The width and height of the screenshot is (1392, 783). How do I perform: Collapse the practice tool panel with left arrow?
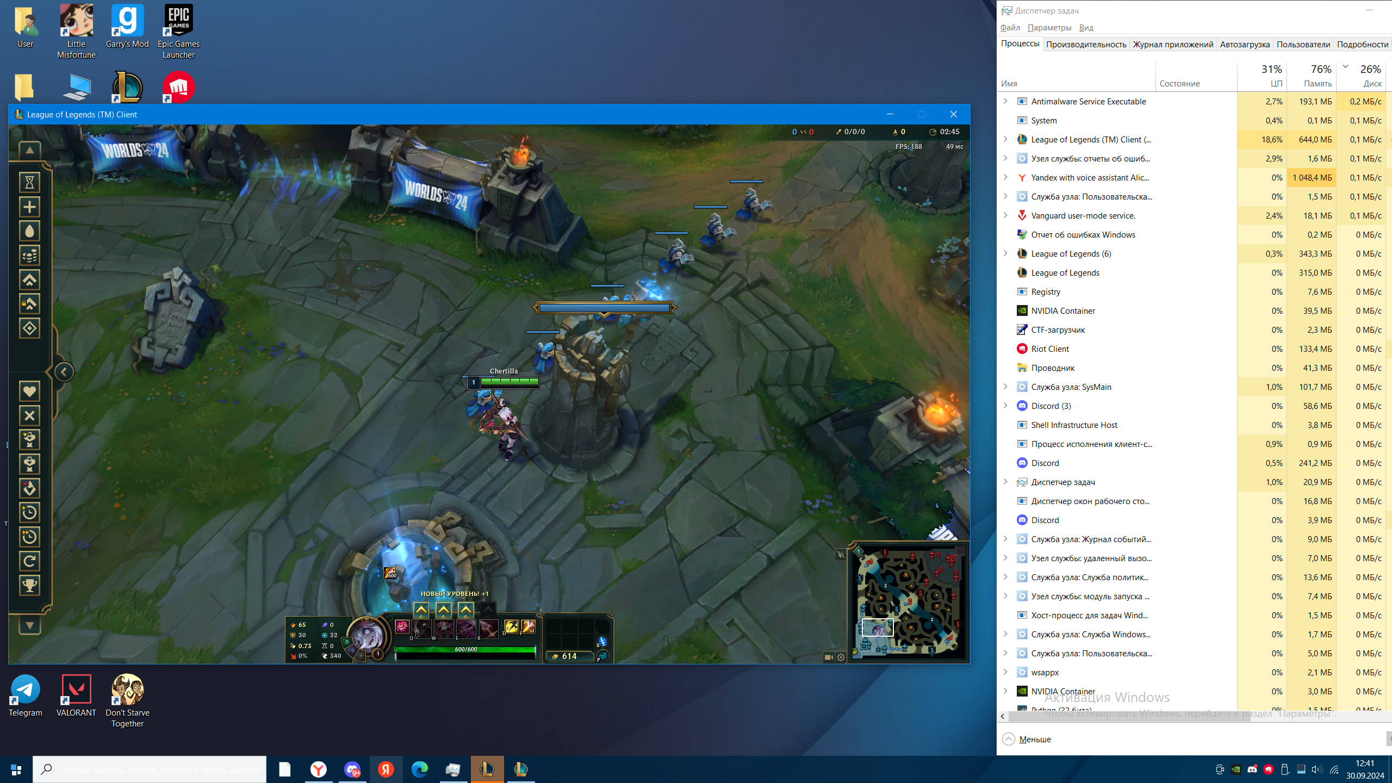[x=64, y=372]
